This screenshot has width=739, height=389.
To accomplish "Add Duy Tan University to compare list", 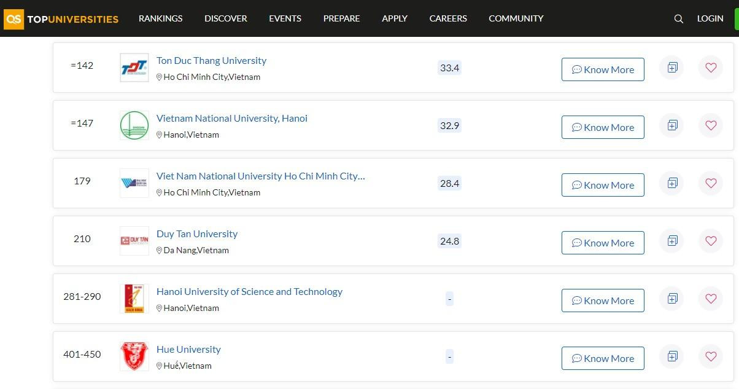I will (672, 241).
